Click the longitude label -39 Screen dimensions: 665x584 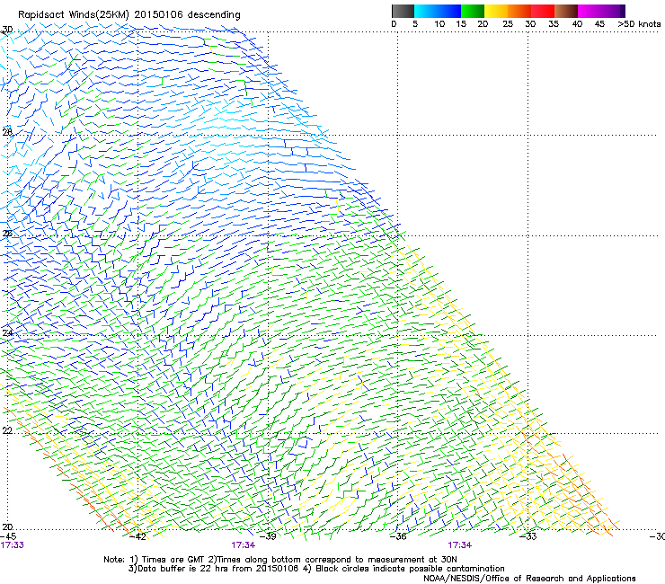coord(268,536)
